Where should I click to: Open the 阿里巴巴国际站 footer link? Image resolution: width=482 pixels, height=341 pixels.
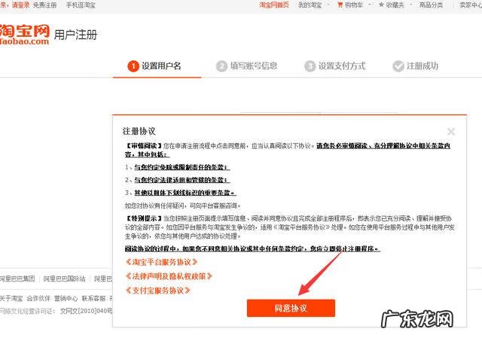tap(64, 279)
